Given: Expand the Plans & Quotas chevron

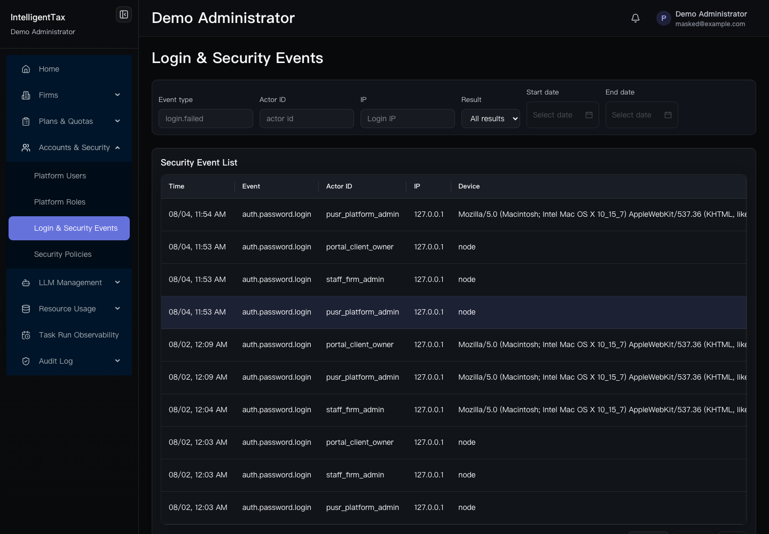Looking at the screenshot, I should click(117, 121).
